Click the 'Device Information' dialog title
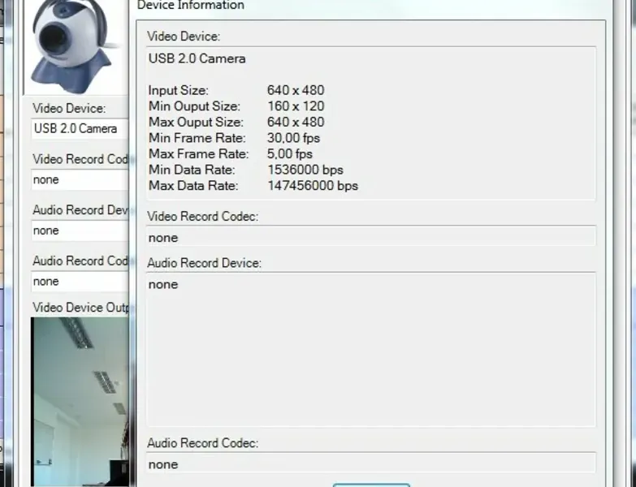The height and width of the screenshot is (487, 636). [x=191, y=5]
